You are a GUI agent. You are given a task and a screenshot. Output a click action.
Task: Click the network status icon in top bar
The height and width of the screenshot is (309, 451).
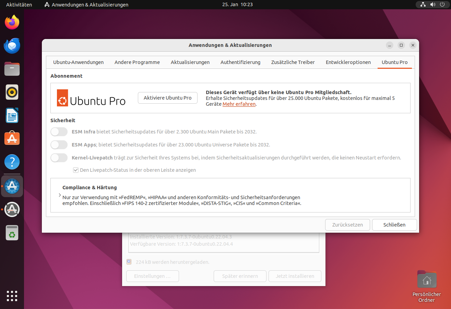(x=423, y=4)
